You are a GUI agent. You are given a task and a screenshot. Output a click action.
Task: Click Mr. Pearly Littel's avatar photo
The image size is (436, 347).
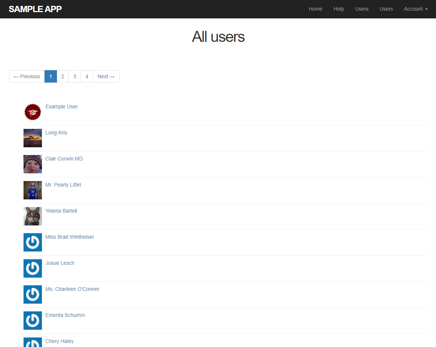click(32, 190)
